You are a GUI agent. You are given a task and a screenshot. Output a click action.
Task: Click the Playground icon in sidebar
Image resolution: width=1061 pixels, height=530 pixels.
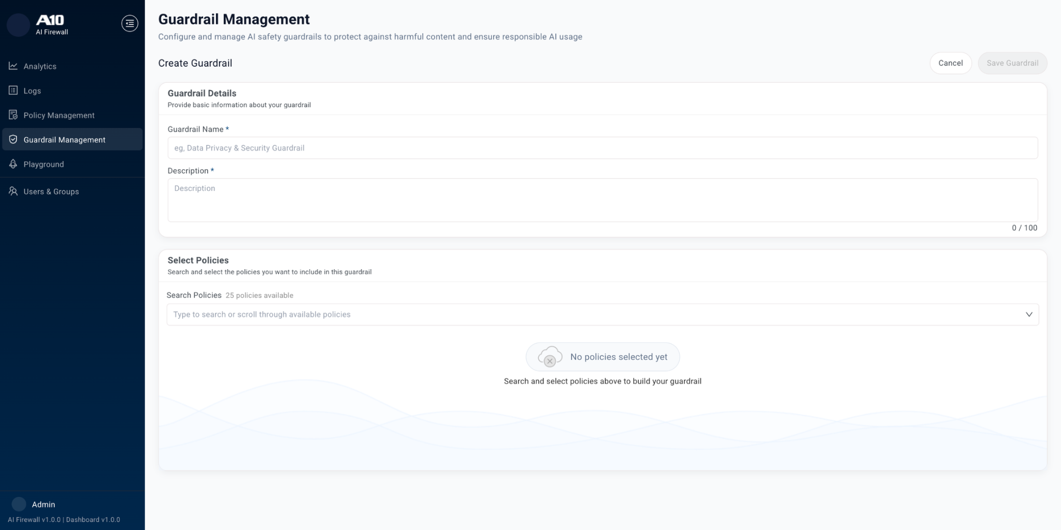point(13,164)
